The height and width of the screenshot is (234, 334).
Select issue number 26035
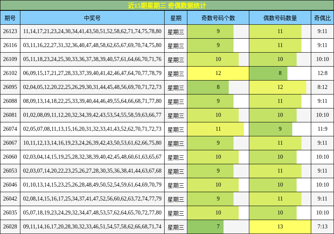pyautogui.click(x=10, y=213)
